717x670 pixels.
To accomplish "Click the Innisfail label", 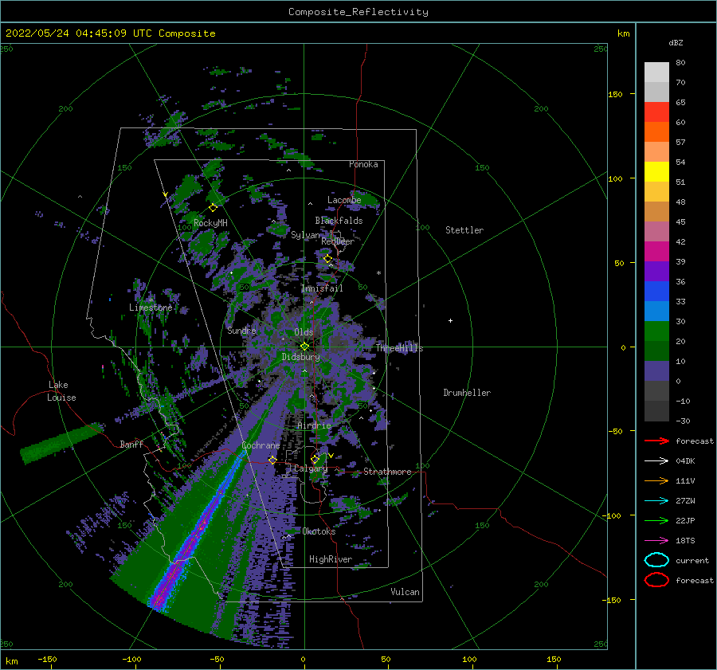I will coord(322,288).
